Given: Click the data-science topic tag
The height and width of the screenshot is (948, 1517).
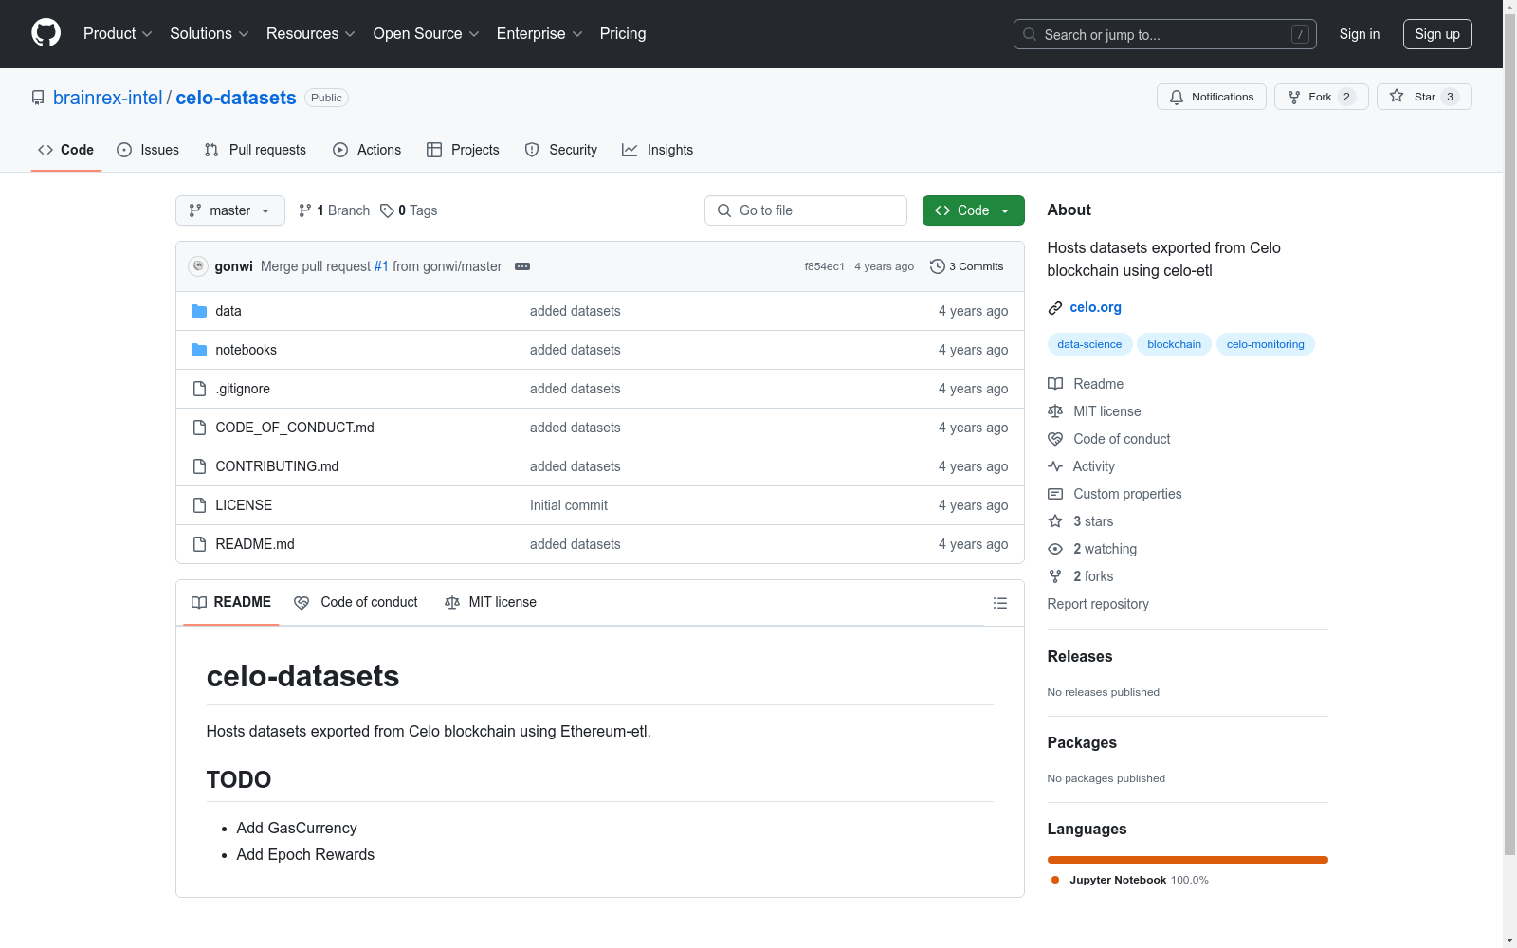Looking at the screenshot, I should 1089,344.
